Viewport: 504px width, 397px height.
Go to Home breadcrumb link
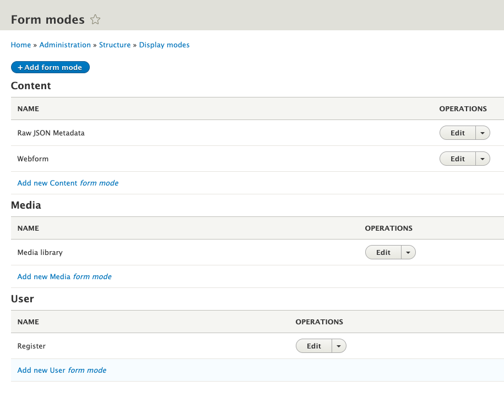(x=20, y=45)
